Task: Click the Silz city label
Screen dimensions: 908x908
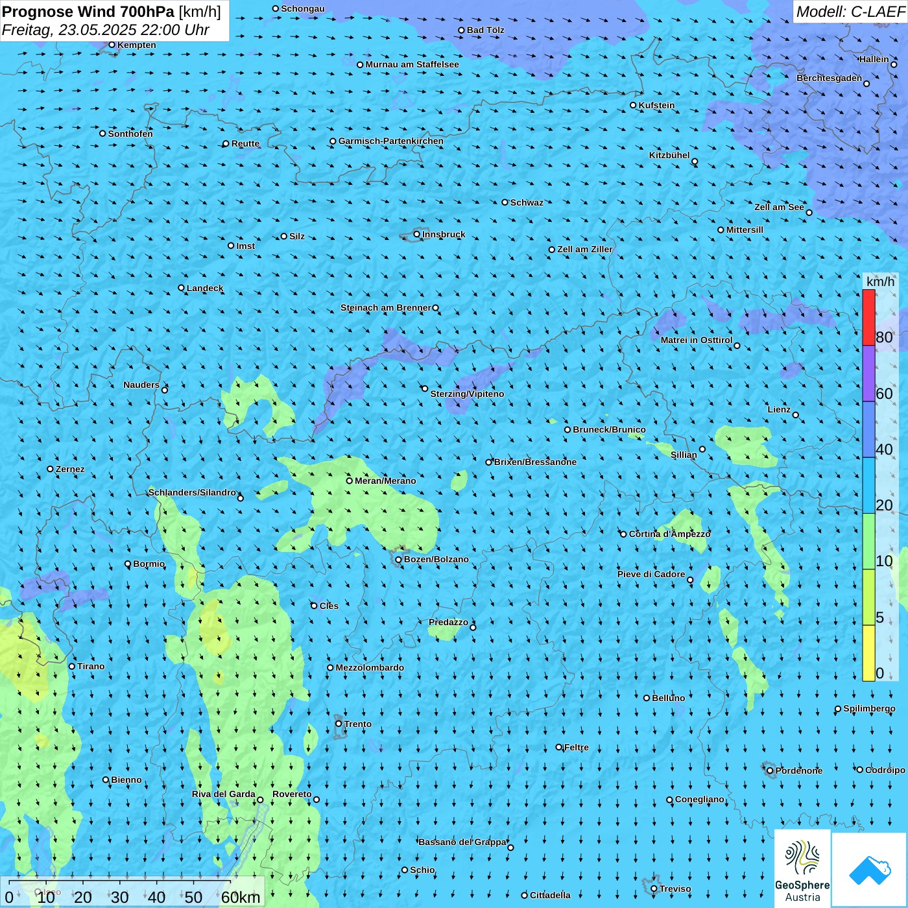Action: [x=297, y=236]
